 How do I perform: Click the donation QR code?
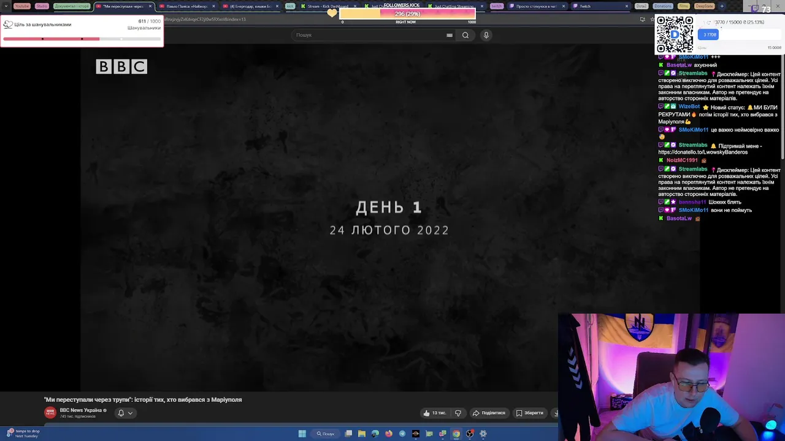[x=675, y=34]
